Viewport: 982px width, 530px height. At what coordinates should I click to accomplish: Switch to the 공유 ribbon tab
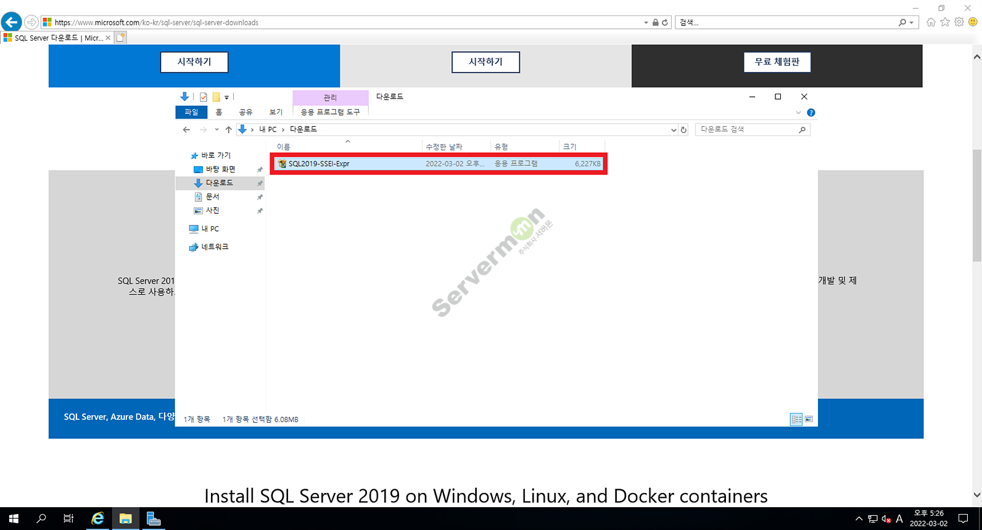[x=245, y=112]
